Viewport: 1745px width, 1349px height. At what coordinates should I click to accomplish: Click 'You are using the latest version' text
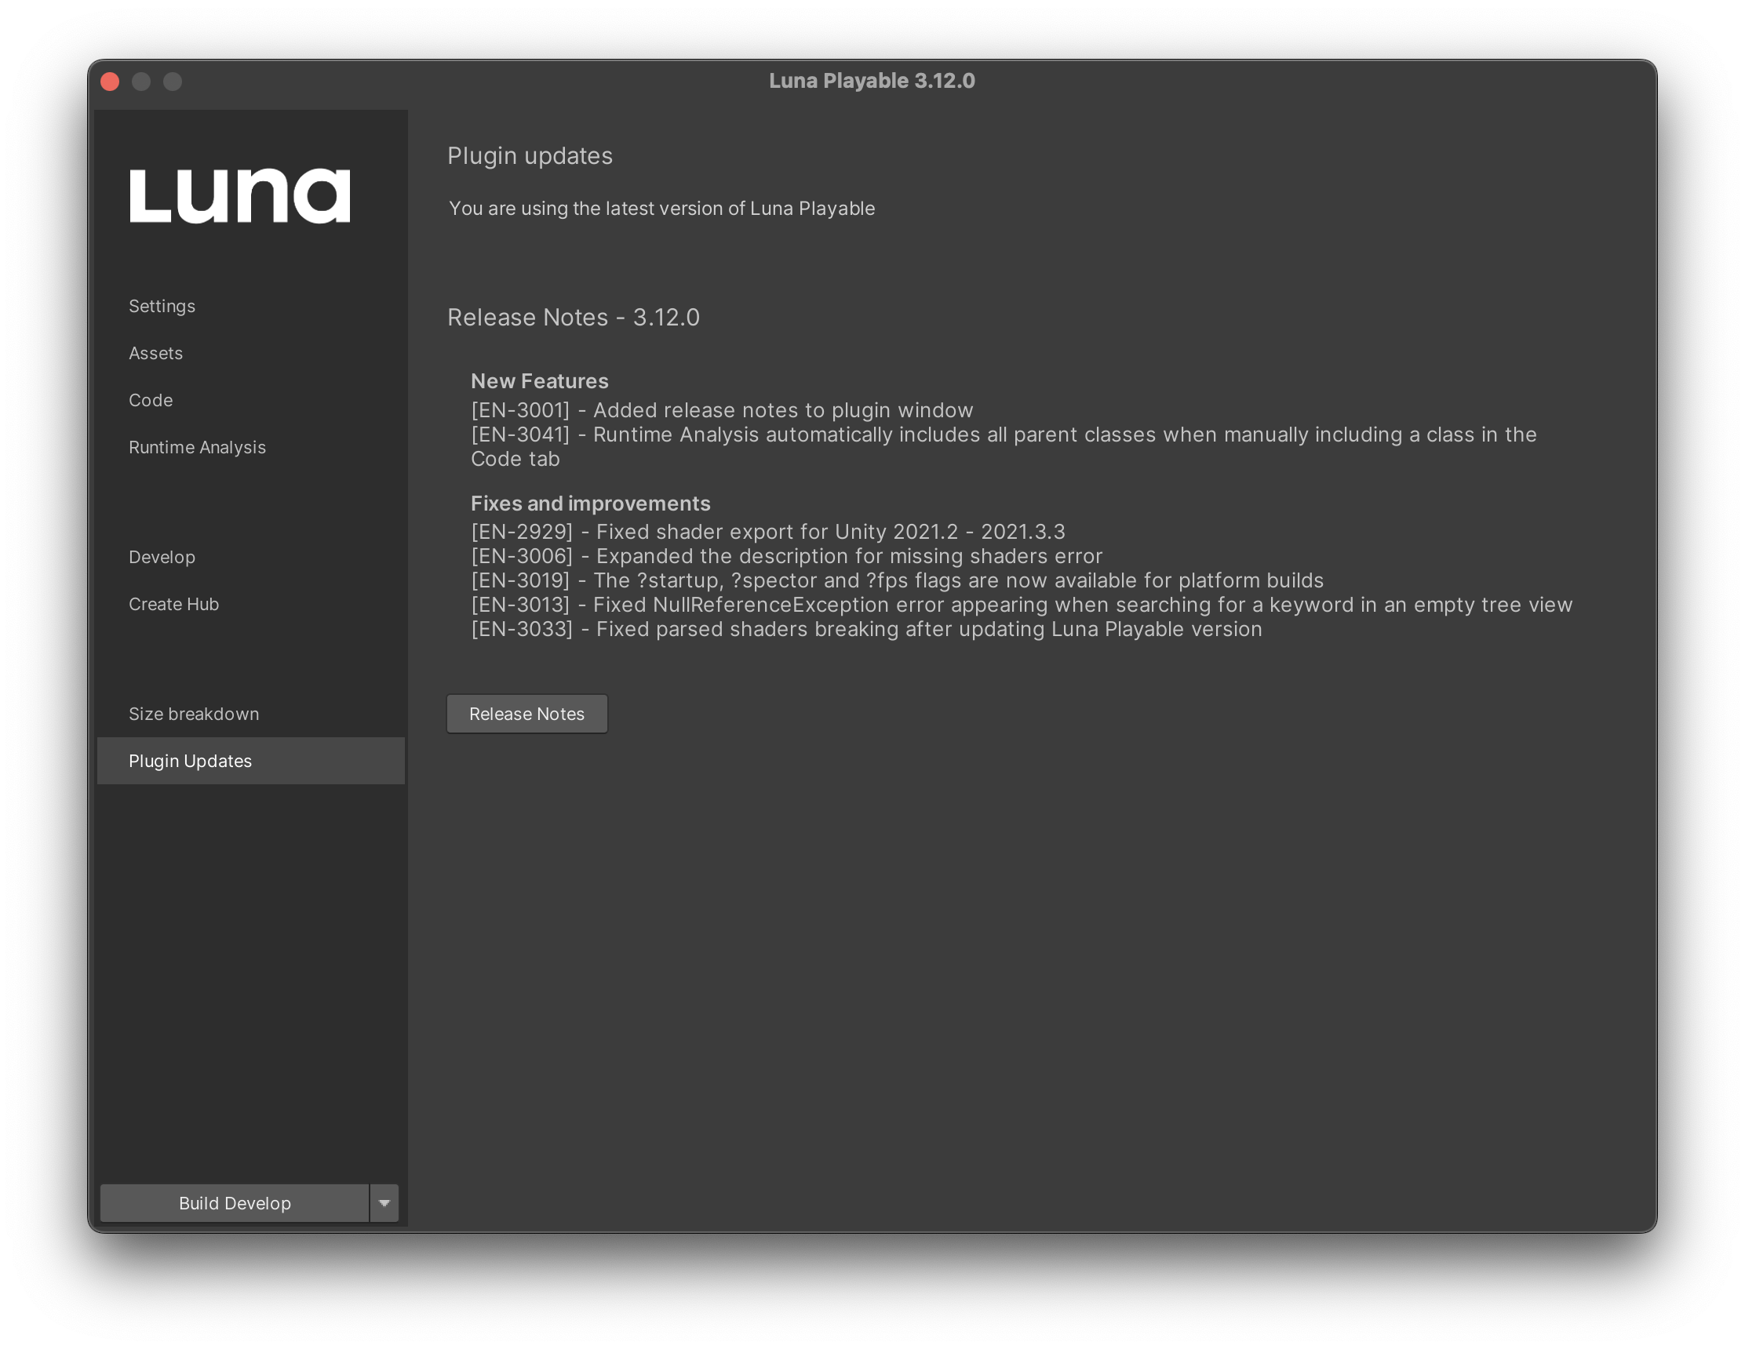point(661,209)
